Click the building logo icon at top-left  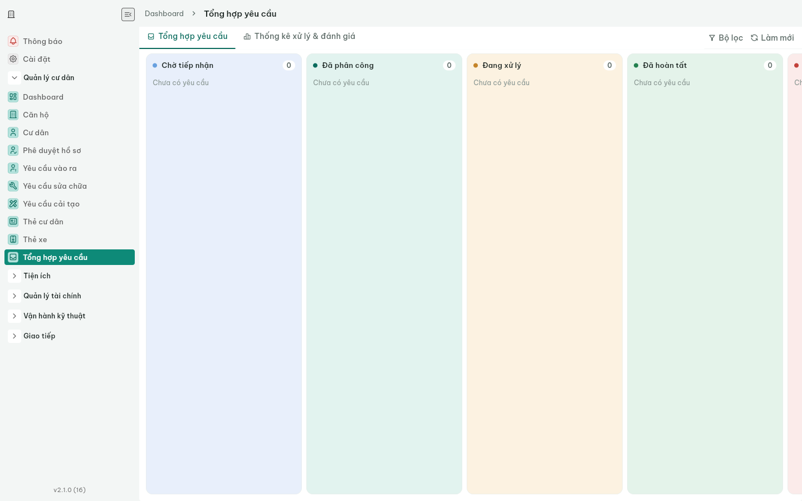tap(11, 14)
